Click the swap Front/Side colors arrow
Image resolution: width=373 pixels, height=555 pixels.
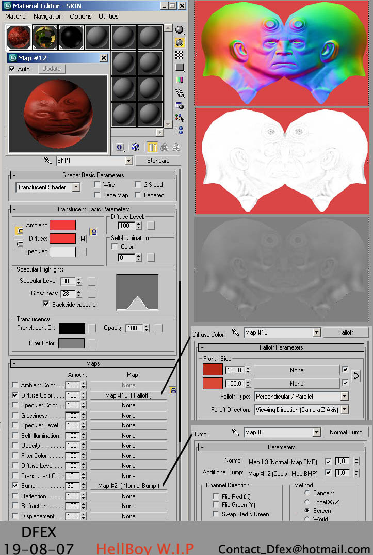point(356,376)
